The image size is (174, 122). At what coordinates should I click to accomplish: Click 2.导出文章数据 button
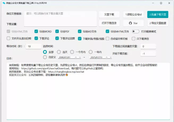tap(158, 23)
